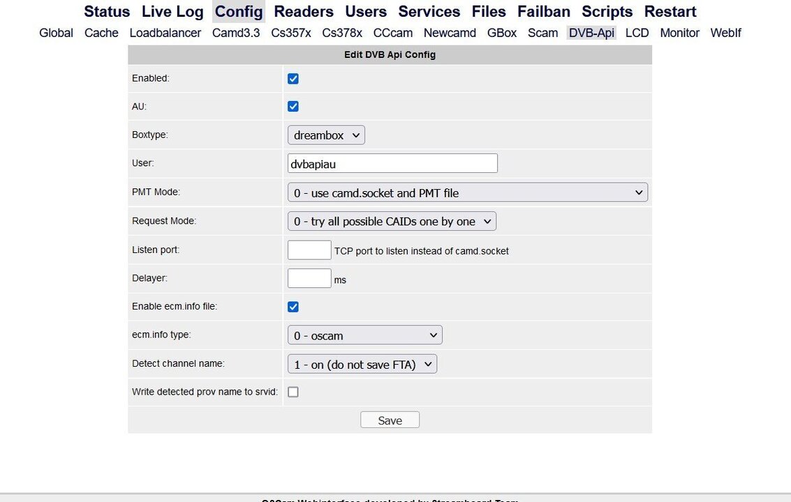Switch to the Global config tab

point(56,33)
